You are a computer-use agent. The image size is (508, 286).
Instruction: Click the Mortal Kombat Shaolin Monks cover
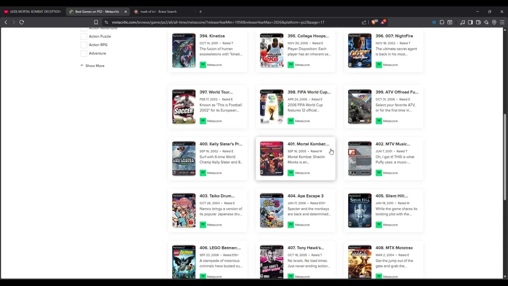tap(272, 158)
